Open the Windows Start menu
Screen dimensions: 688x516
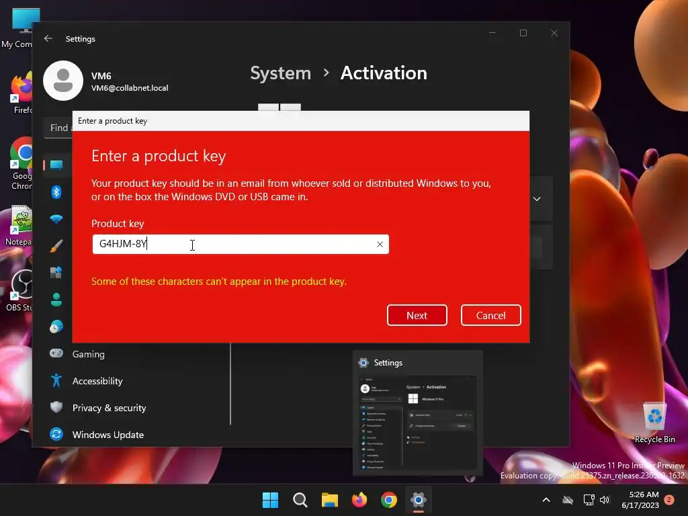coord(270,500)
